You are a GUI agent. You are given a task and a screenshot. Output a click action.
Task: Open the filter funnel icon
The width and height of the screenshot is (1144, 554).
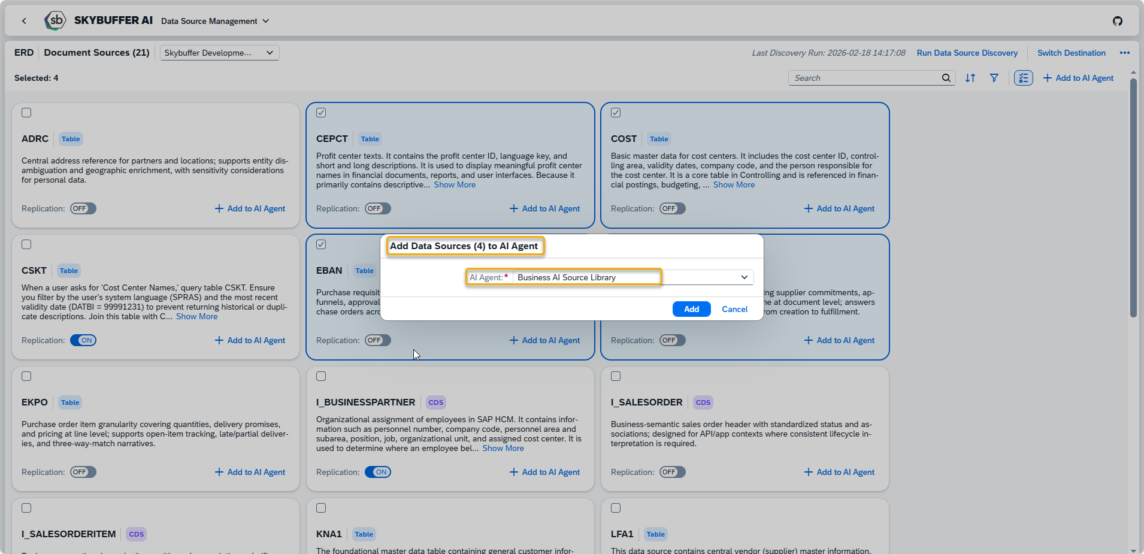coord(994,78)
